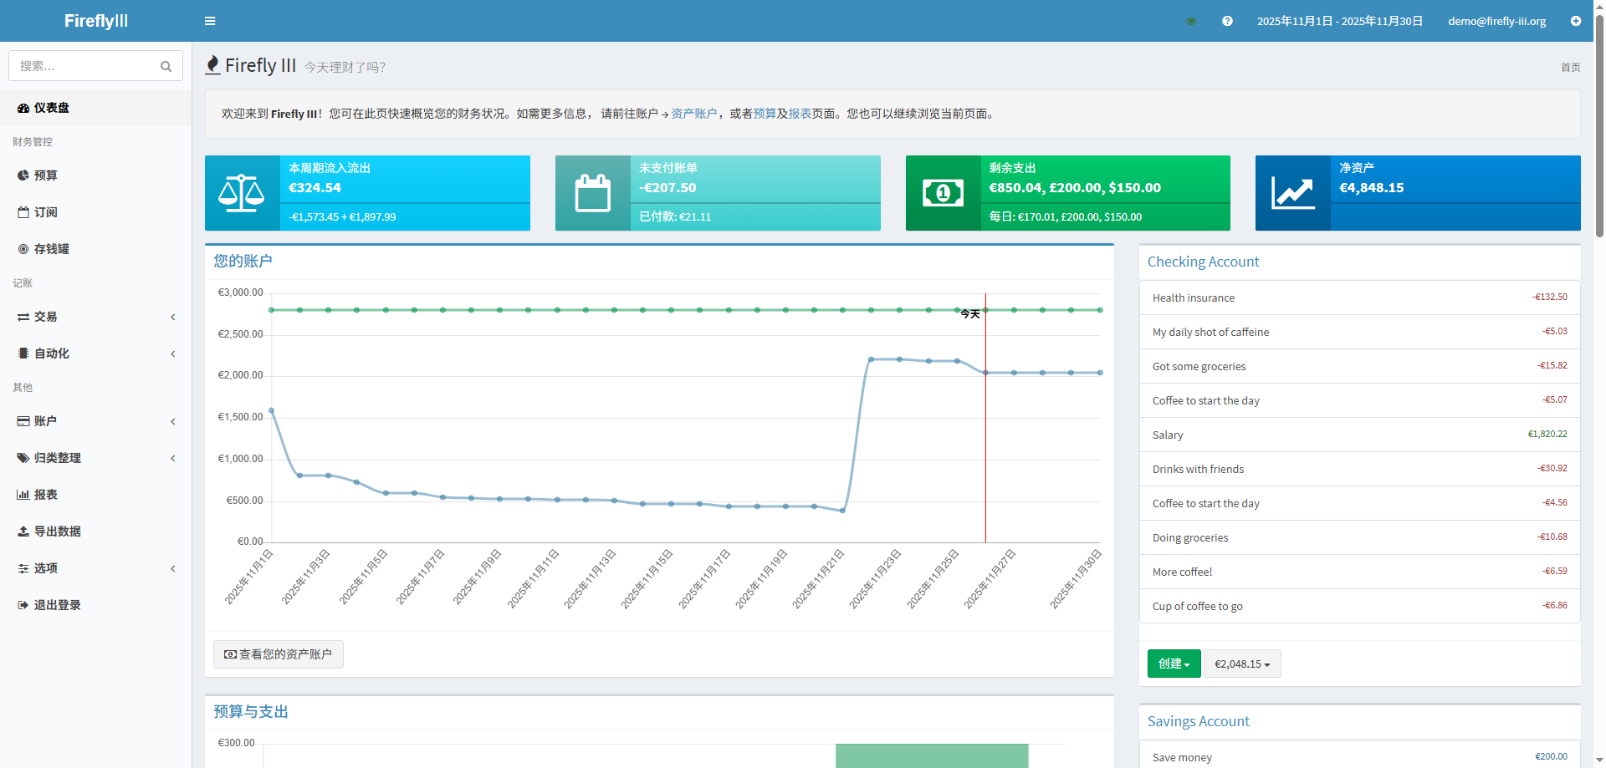Image resolution: width=1606 pixels, height=768 pixels.
Task: Click the date range in header
Action: [x=1339, y=21]
